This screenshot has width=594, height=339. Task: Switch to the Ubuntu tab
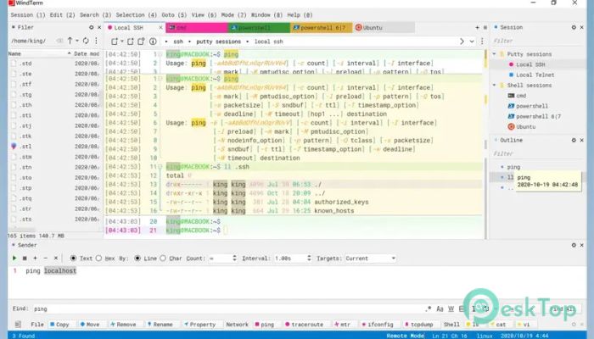tap(384, 28)
